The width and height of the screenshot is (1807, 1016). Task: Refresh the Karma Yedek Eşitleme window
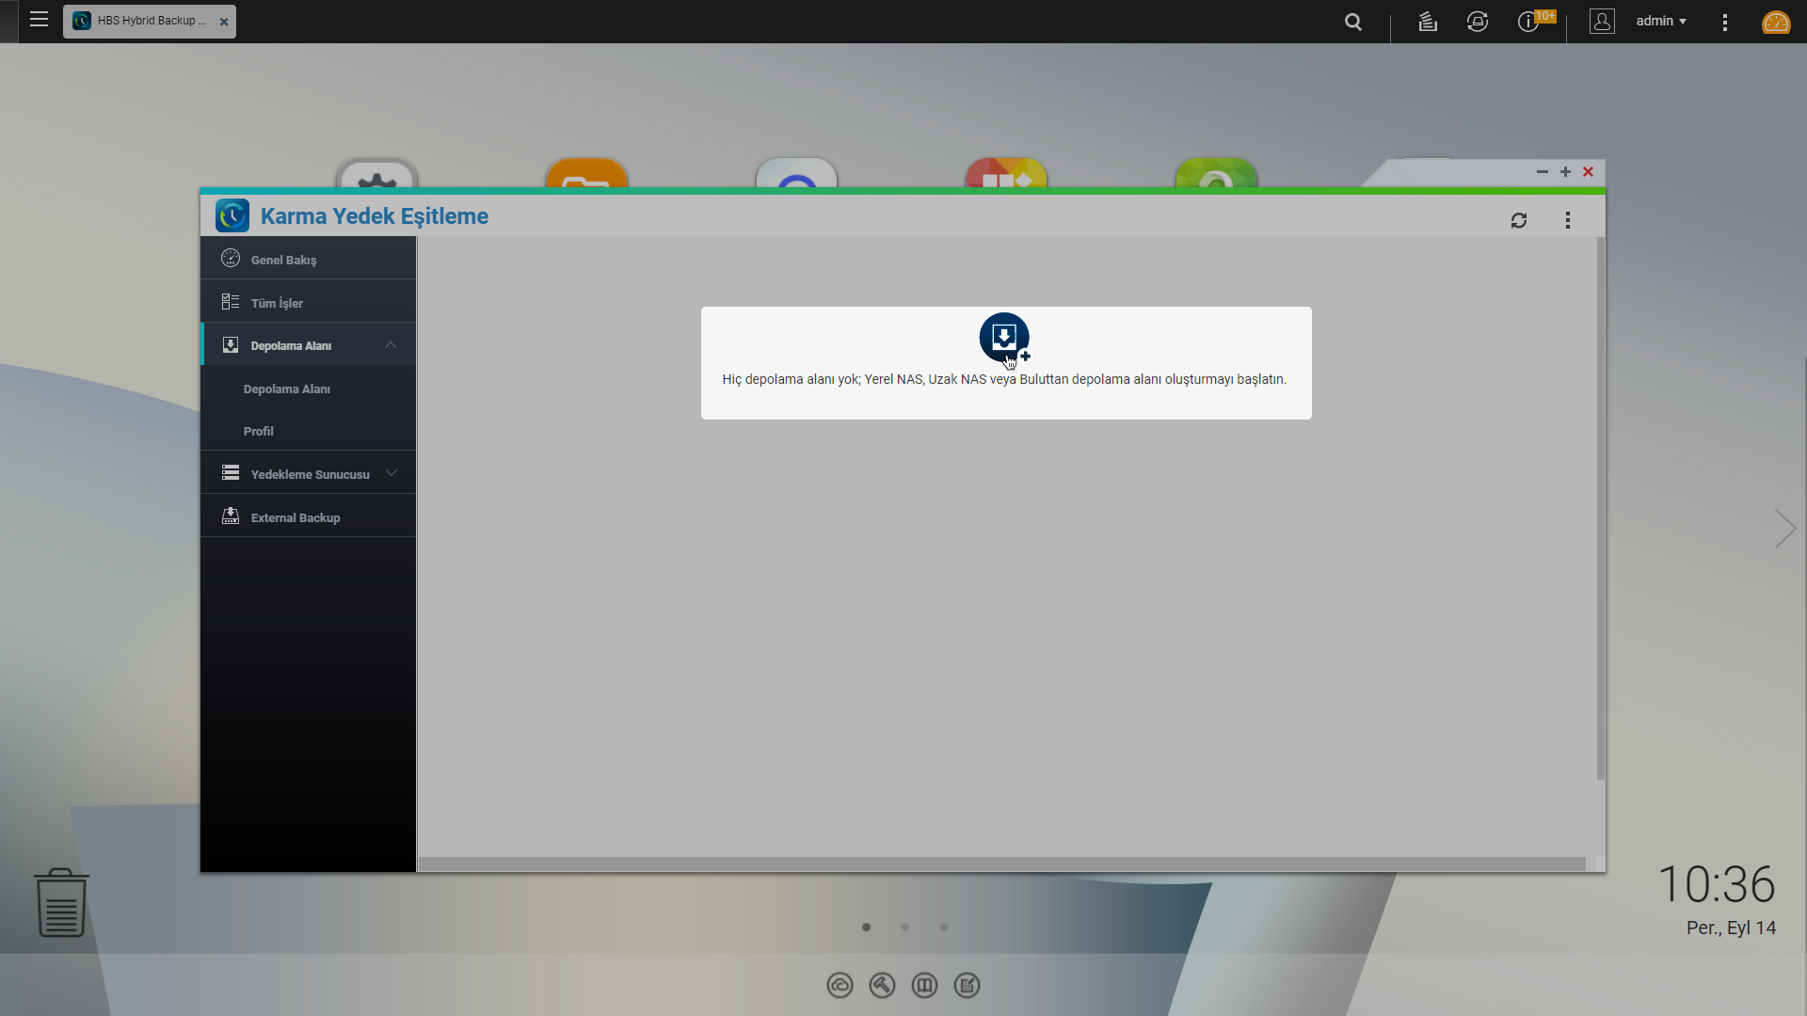[1518, 220]
